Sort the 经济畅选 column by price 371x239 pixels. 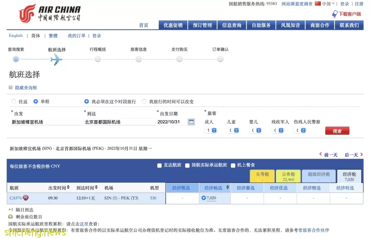point(228,187)
